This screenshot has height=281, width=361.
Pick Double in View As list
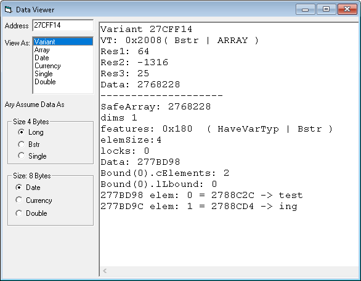coord(63,82)
